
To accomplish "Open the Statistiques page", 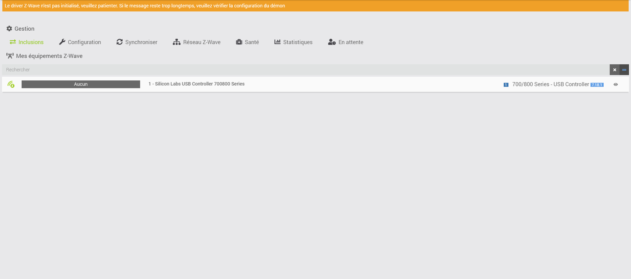I will (x=293, y=42).
